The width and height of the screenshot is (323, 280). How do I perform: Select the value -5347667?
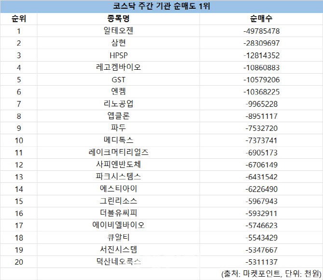tap(261, 250)
